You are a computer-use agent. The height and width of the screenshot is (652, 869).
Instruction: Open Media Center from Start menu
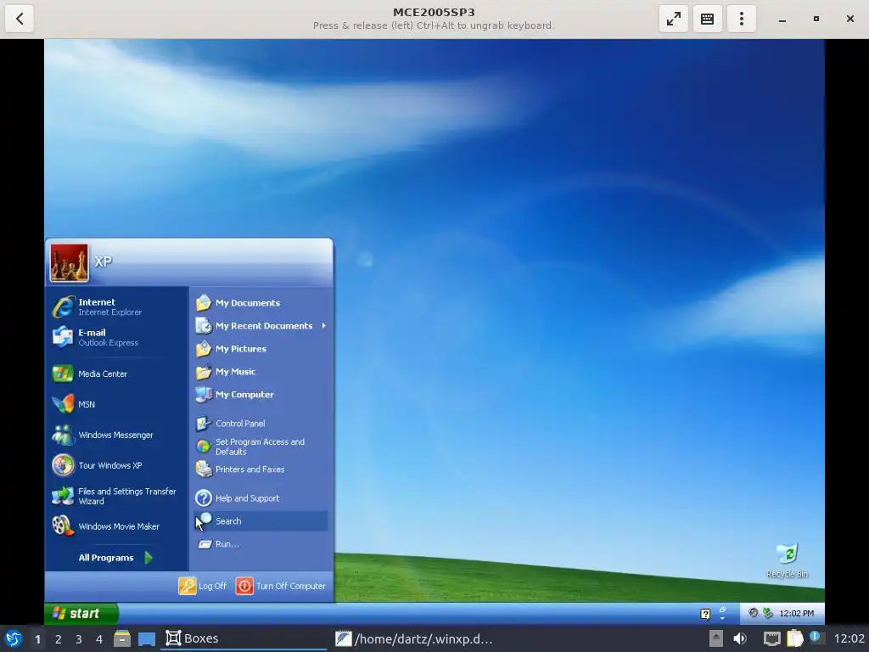click(117, 374)
